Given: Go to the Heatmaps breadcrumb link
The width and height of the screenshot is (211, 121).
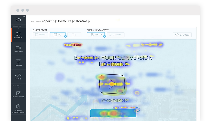Looking at the screenshot, I should click(35, 21).
